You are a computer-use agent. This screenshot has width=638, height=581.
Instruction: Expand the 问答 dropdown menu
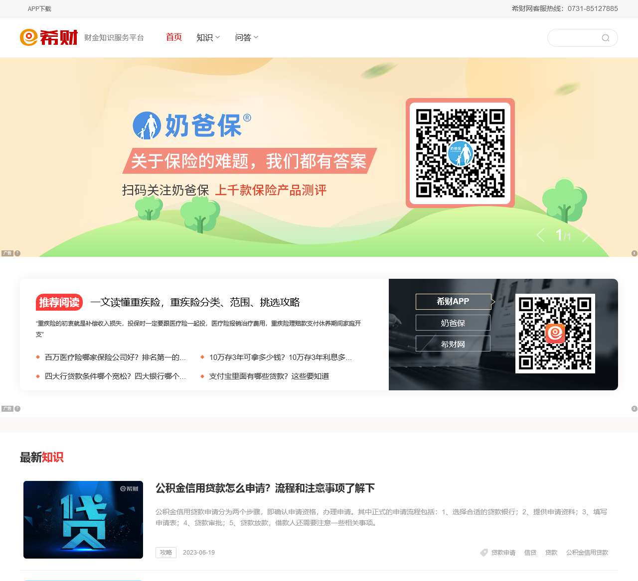tap(247, 37)
